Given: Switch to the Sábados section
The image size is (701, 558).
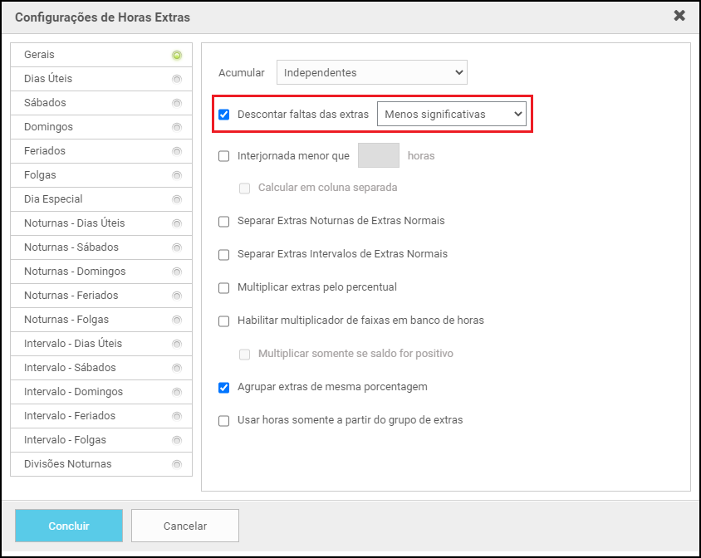Looking at the screenshot, I should tap(46, 103).
